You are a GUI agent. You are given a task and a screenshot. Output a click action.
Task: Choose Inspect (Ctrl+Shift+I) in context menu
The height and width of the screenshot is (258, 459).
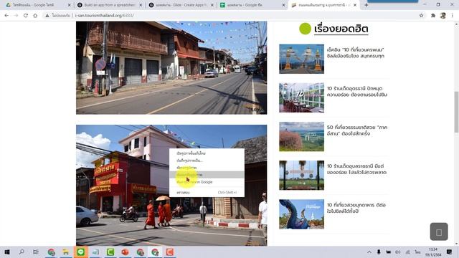[207, 192]
